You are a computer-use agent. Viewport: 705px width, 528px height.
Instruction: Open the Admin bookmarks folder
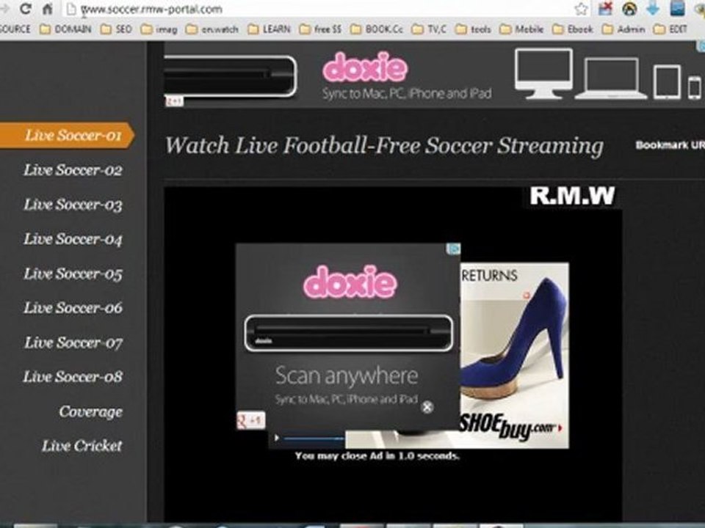(623, 29)
